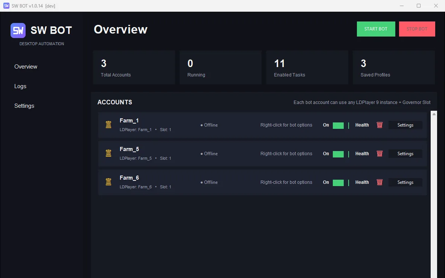Open Settings for the Farm_5 account

click(x=405, y=154)
